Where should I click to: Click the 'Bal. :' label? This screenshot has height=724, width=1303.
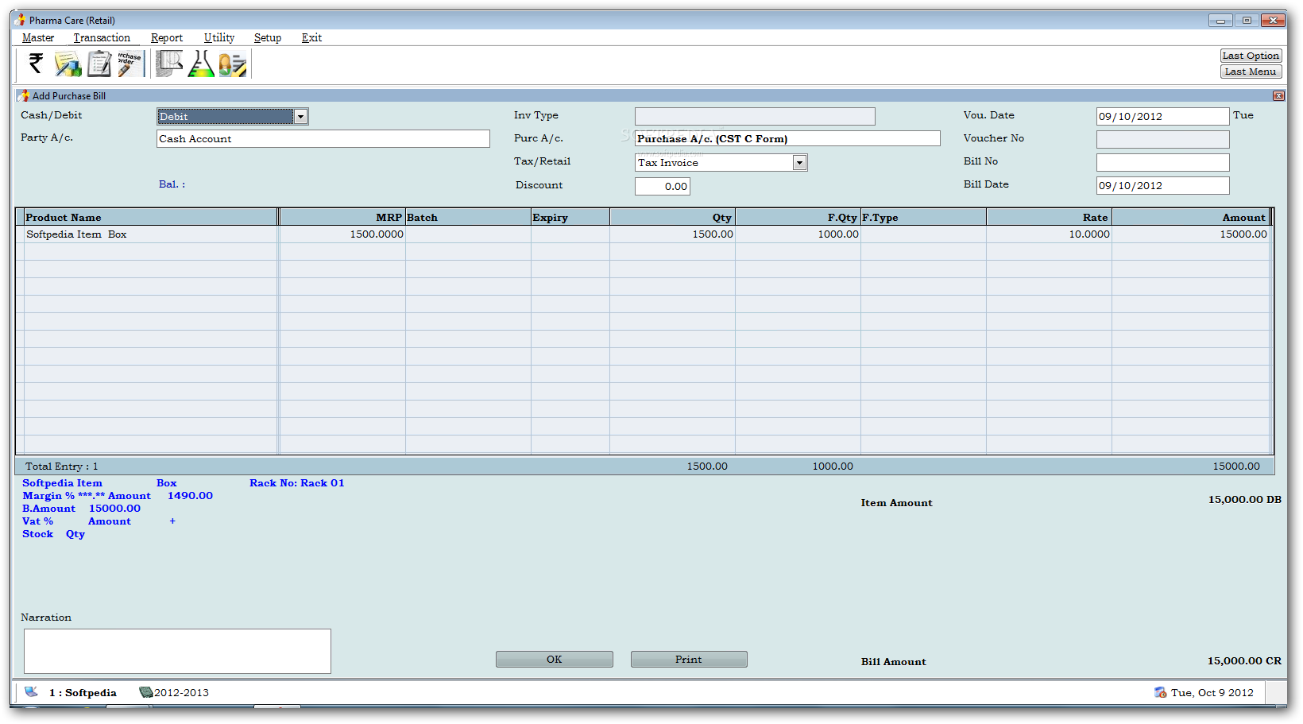point(172,184)
